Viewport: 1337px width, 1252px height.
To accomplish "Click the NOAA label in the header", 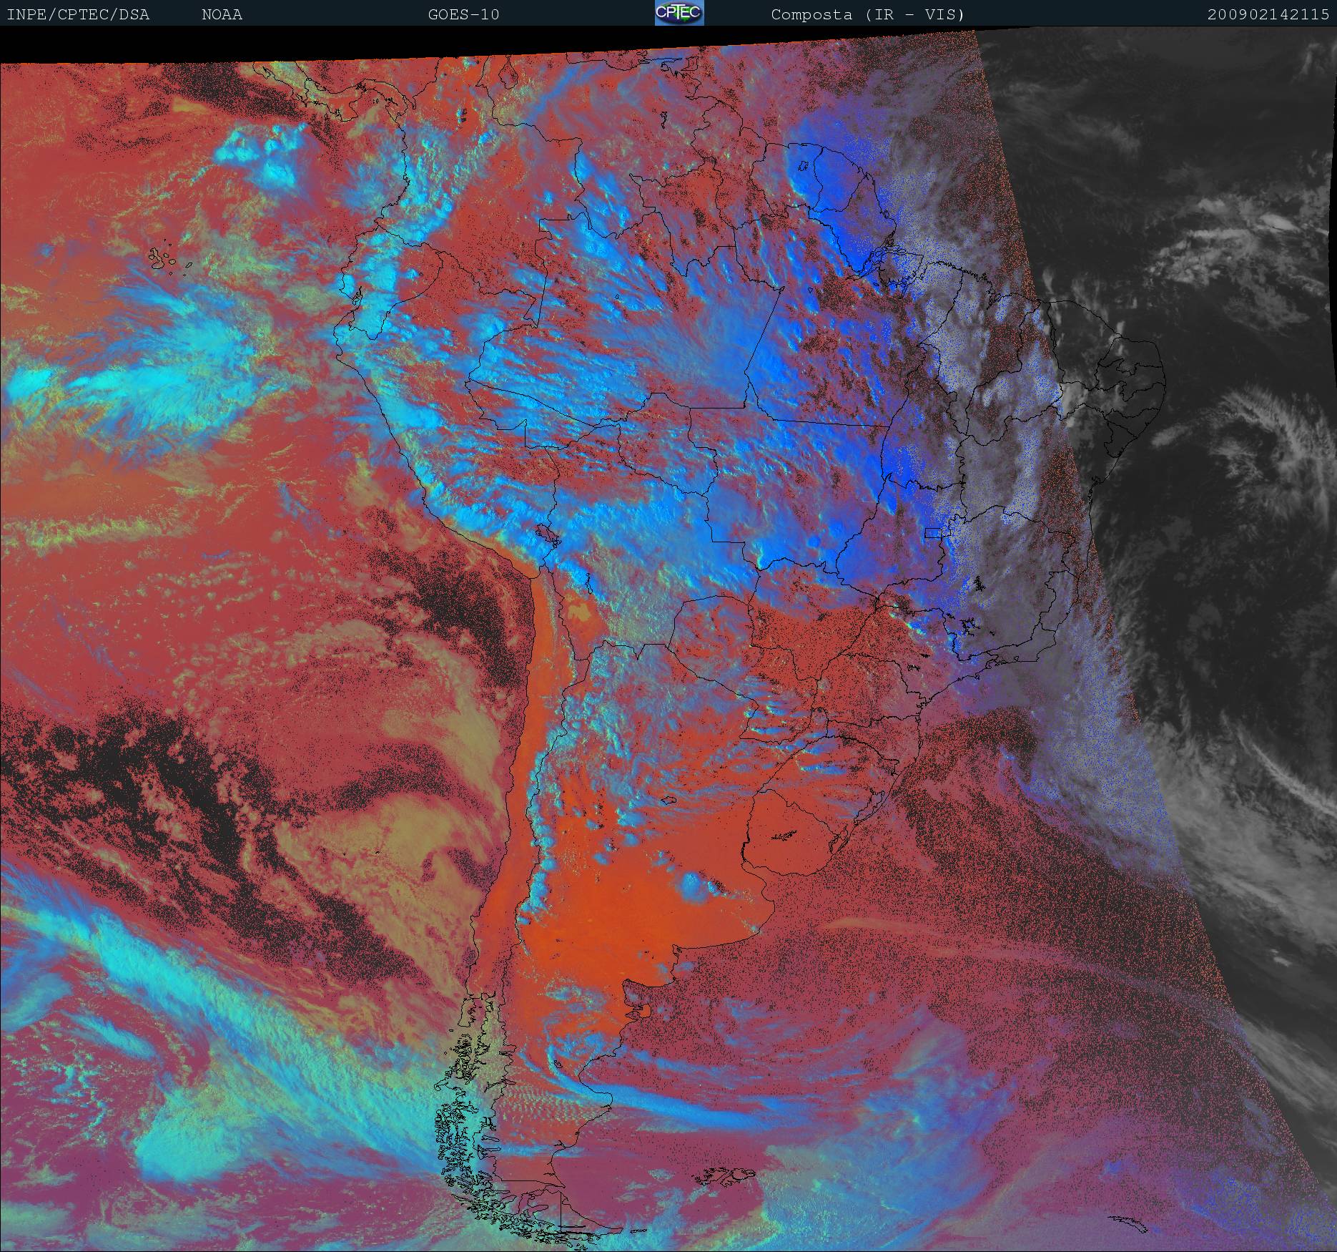I will (222, 14).
